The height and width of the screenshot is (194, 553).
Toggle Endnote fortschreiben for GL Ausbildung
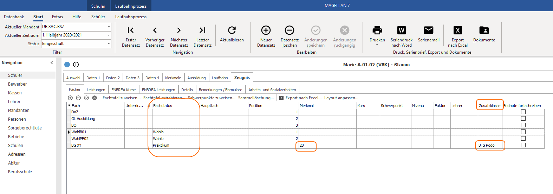(523, 119)
